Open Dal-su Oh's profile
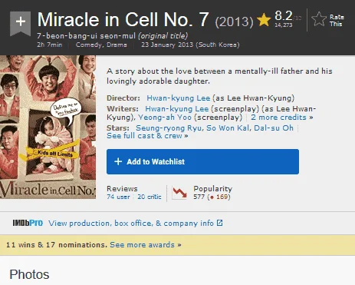355x285 pixels. (x=274, y=128)
